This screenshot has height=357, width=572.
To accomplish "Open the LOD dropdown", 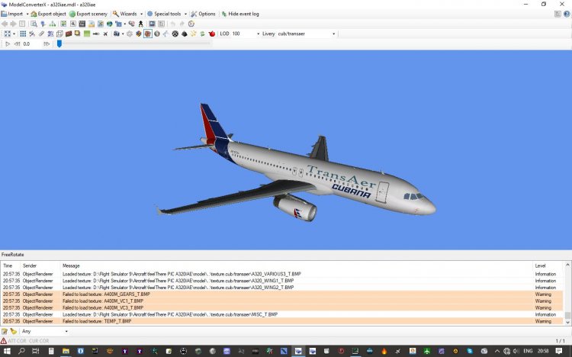I will coord(255,34).
